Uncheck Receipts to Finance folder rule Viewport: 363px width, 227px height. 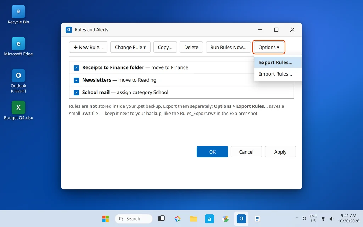pos(76,68)
